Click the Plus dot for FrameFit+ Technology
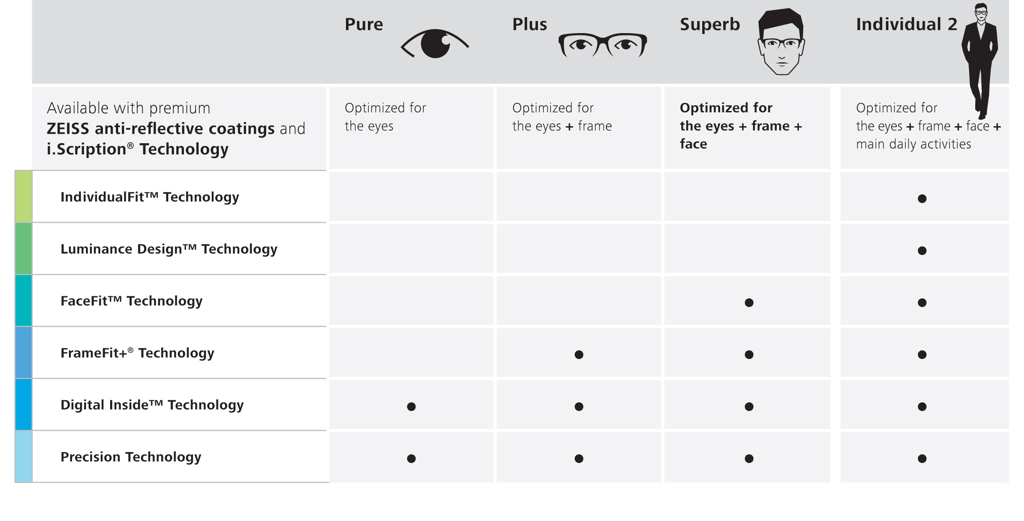 (579, 354)
